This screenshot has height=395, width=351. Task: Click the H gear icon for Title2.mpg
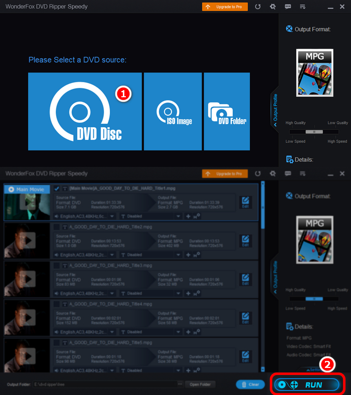197,255
